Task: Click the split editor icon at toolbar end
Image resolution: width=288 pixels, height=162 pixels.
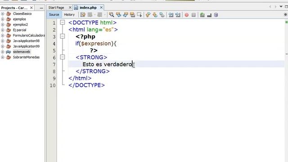Action: point(286,14)
